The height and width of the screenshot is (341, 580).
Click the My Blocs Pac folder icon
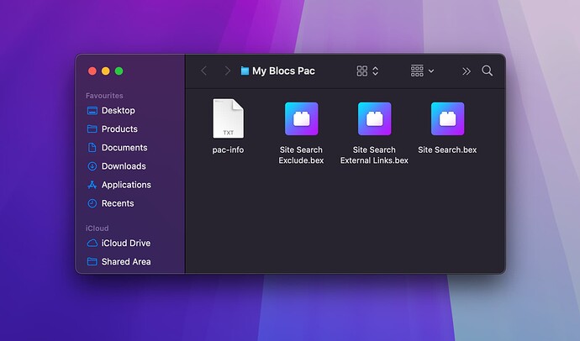tap(245, 71)
